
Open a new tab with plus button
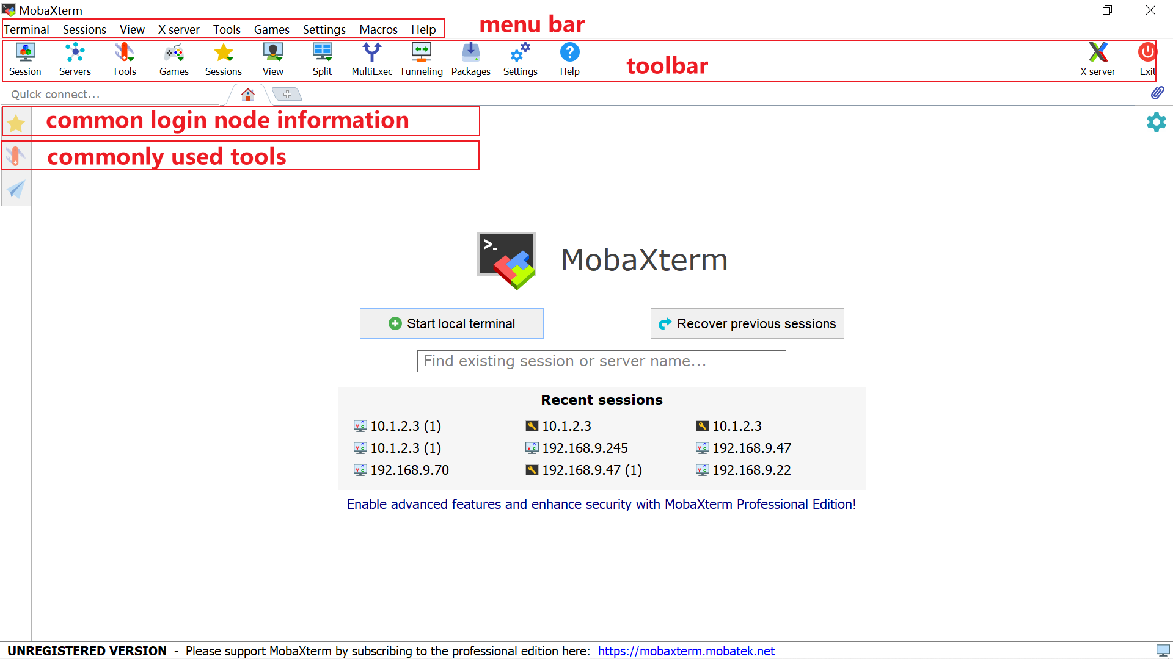[287, 95]
